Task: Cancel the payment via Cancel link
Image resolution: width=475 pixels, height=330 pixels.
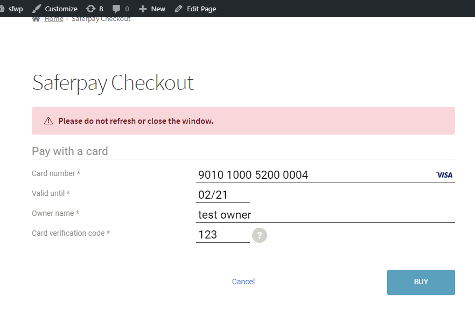Action: (243, 282)
